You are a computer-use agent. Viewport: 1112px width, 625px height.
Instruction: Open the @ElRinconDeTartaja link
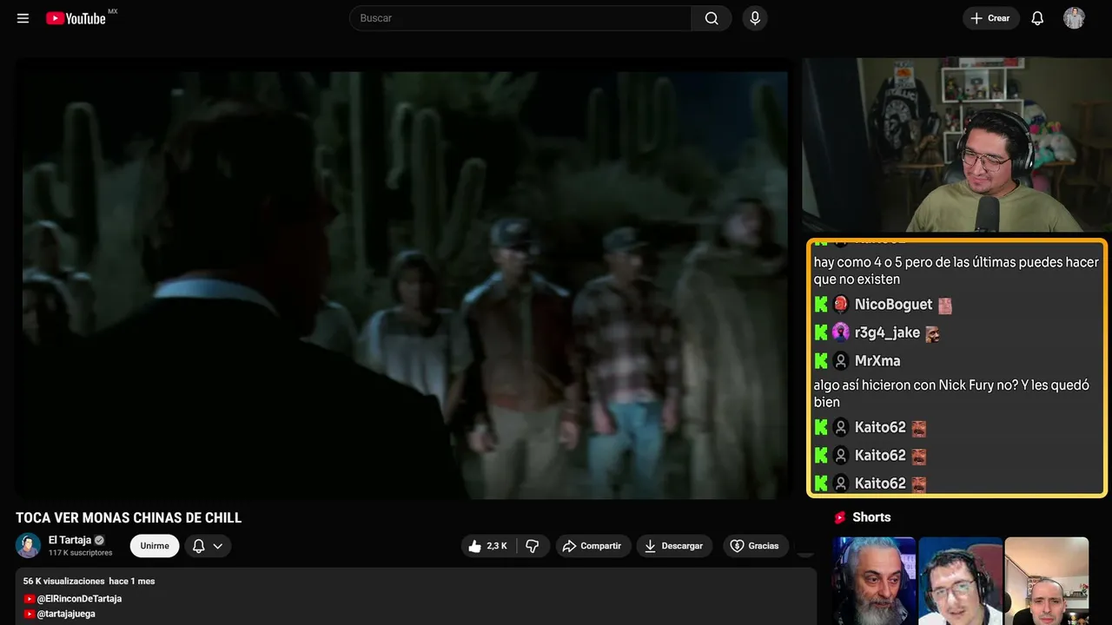[x=79, y=599]
